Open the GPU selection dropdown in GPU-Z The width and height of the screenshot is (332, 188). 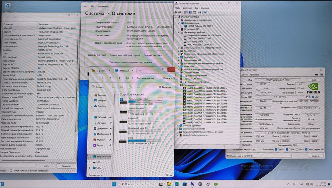click(259, 156)
